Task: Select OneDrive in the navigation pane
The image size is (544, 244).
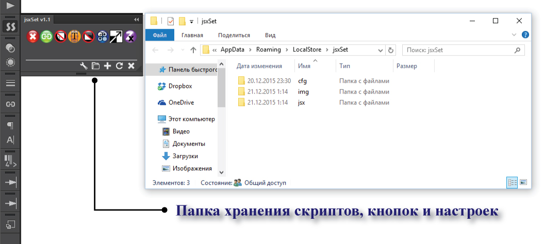Action: pyautogui.click(x=181, y=102)
